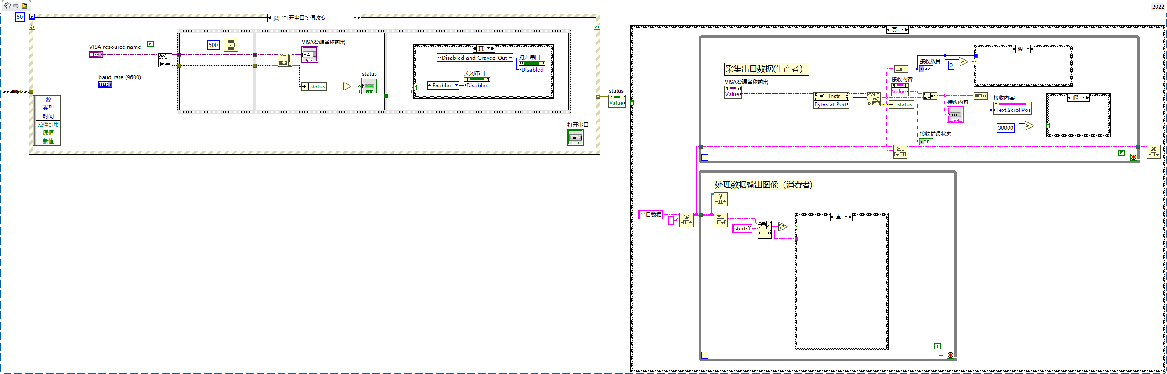Select the 接收错误状态 TF indicator terminal

tap(926, 142)
